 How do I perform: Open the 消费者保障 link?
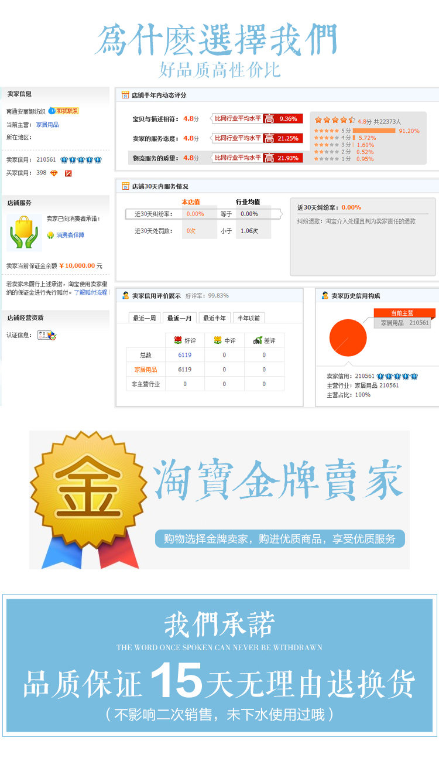[70, 235]
